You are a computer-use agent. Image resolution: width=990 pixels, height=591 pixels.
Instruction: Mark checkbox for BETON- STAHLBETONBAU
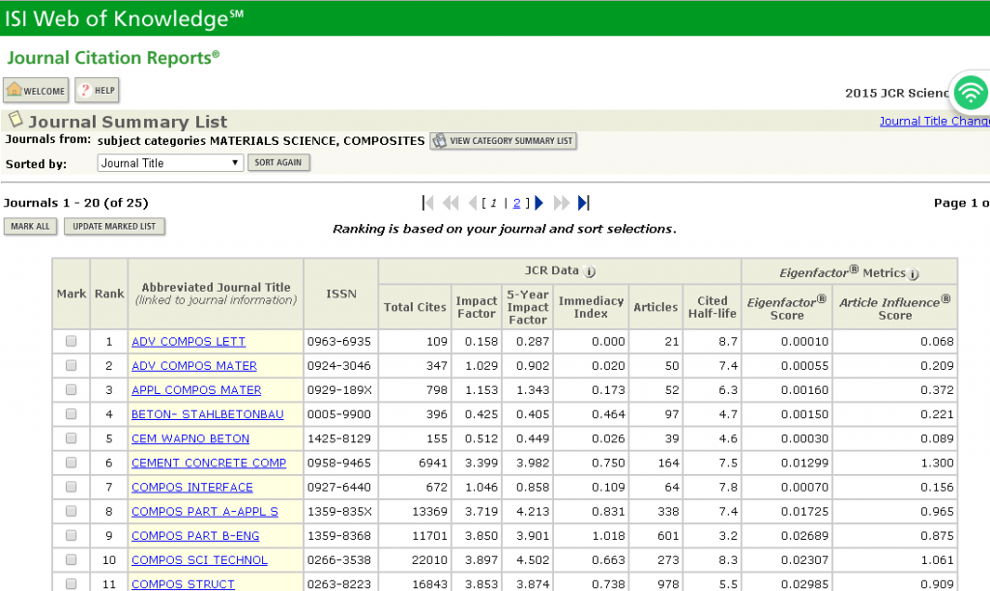(x=71, y=413)
